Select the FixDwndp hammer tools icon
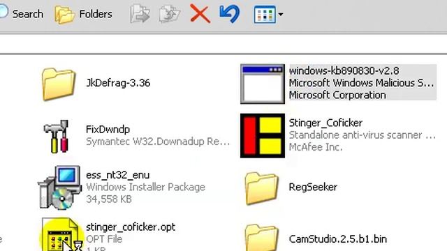 tap(57, 137)
